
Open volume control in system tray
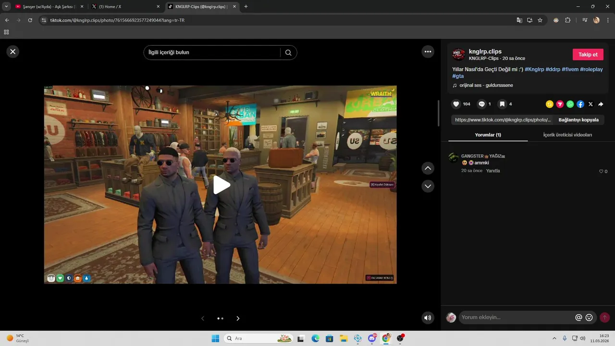(x=584, y=338)
